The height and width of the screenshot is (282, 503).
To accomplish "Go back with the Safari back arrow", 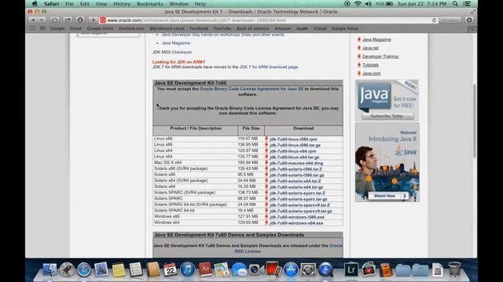I will click(33, 20).
